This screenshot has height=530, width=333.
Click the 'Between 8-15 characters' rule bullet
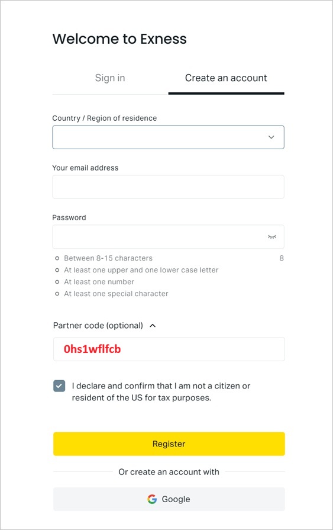pos(57,258)
